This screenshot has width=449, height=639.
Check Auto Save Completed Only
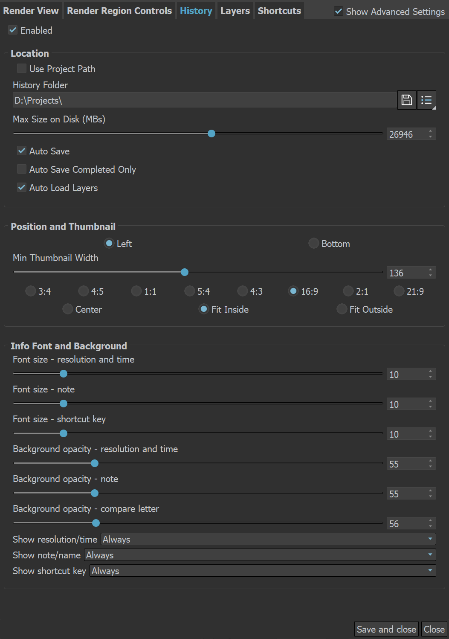coord(21,169)
